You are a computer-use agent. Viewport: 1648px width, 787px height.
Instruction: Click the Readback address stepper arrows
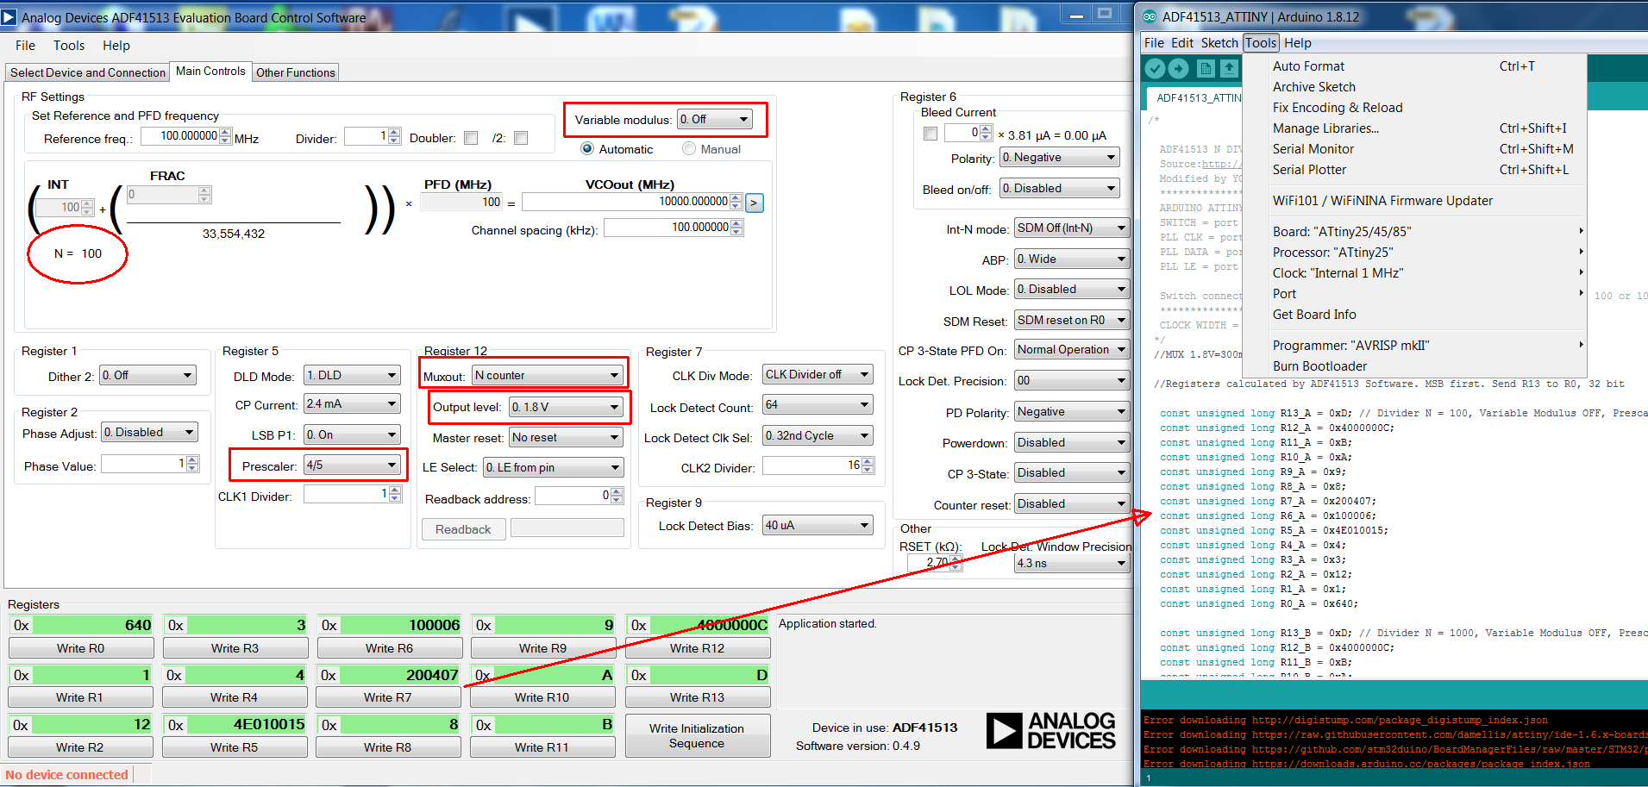(616, 496)
